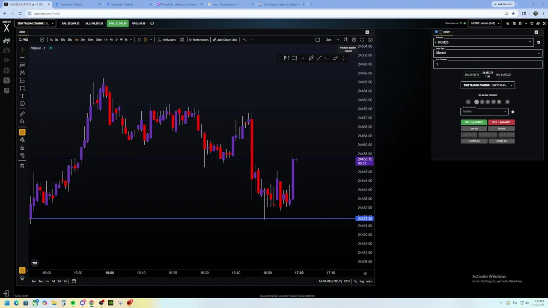548x308 pixels.
Task: Open Position Bracket settings gear
Action: click(x=512, y=112)
